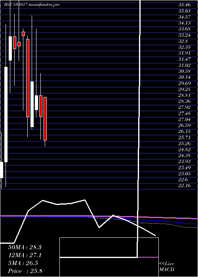
Task: Click the 34.57 price axis label
Action: [184, 17]
